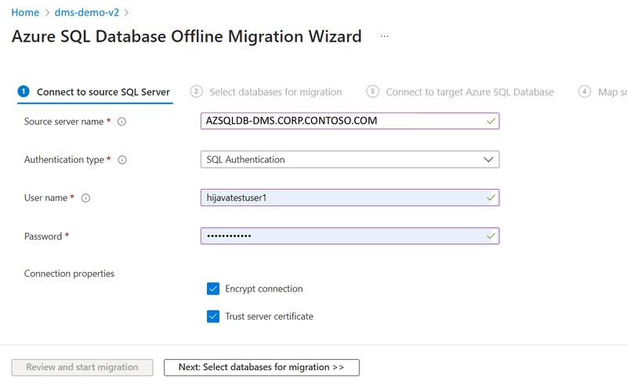Go to Select databases for migration tab
This screenshot has width=627, height=388.
coord(266,92)
